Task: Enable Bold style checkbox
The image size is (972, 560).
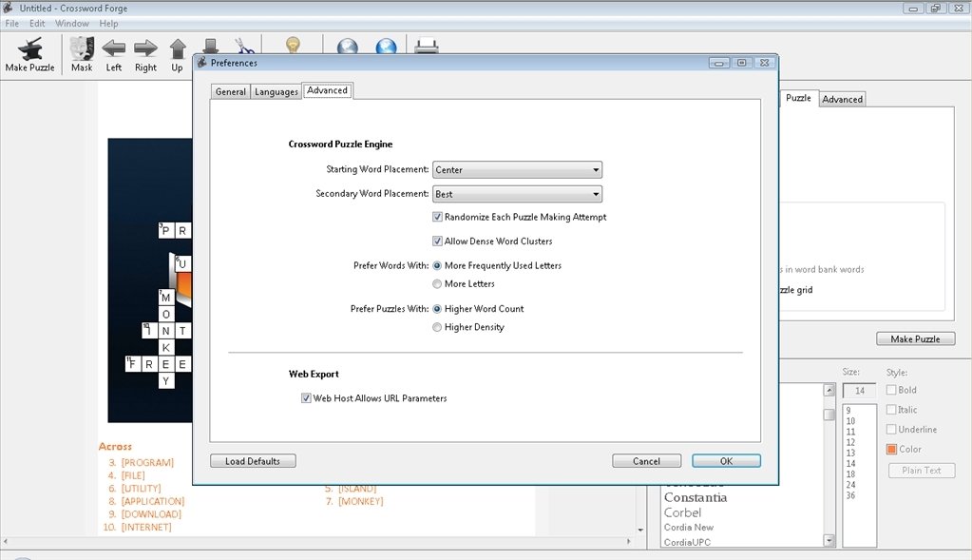Action: (x=891, y=390)
